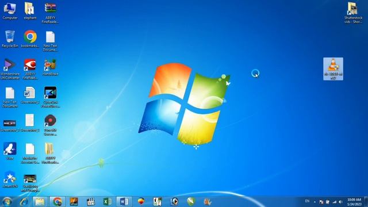Image resolution: width=368 pixels, height=207 pixels.
Task: Open Windows Explorer from the taskbar
Action: 40,202
